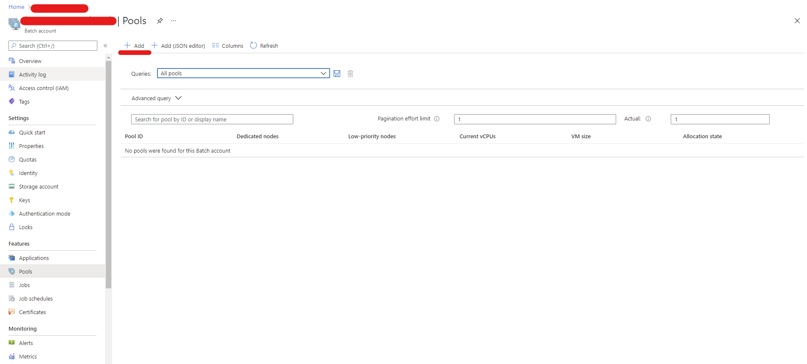
Task: Select Pools in the sidebar
Action: tap(52, 271)
